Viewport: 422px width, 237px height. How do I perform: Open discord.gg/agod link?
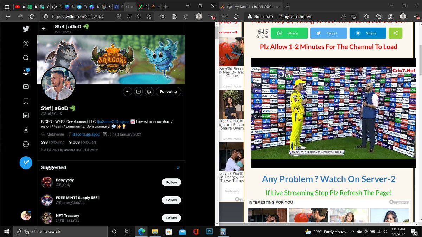tap(86, 134)
